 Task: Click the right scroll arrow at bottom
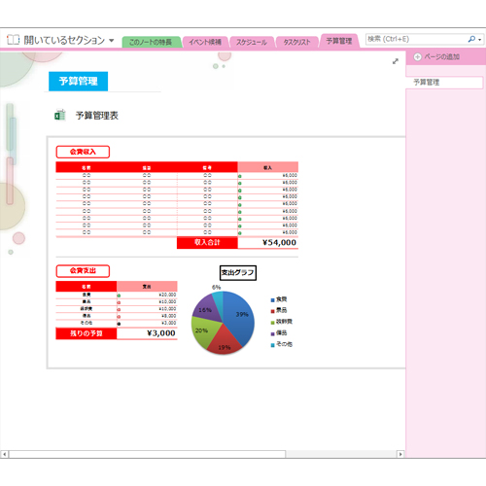[x=400, y=454]
